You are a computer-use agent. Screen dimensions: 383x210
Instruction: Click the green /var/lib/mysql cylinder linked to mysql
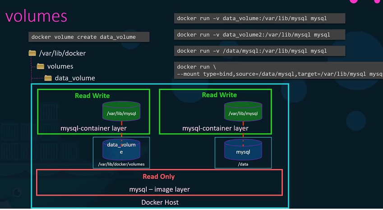pos(243,111)
